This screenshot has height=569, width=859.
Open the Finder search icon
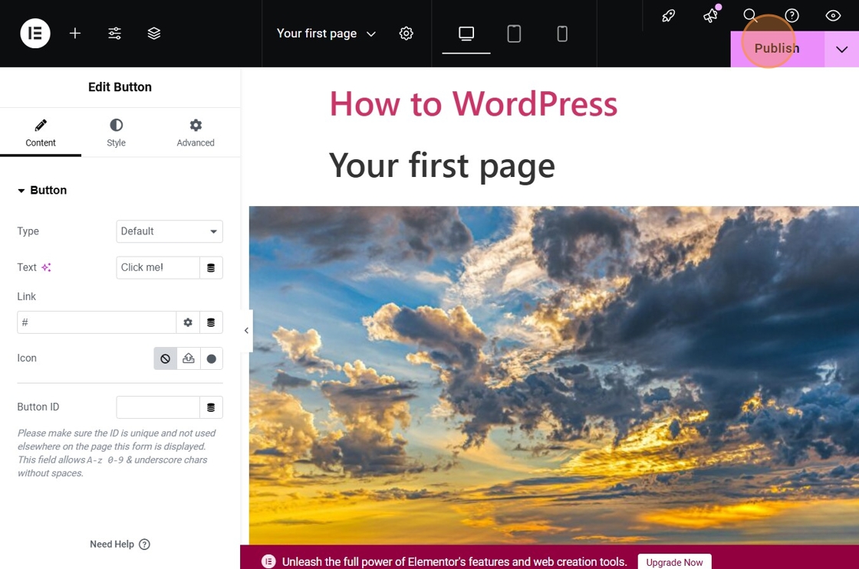click(x=750, y=15)
